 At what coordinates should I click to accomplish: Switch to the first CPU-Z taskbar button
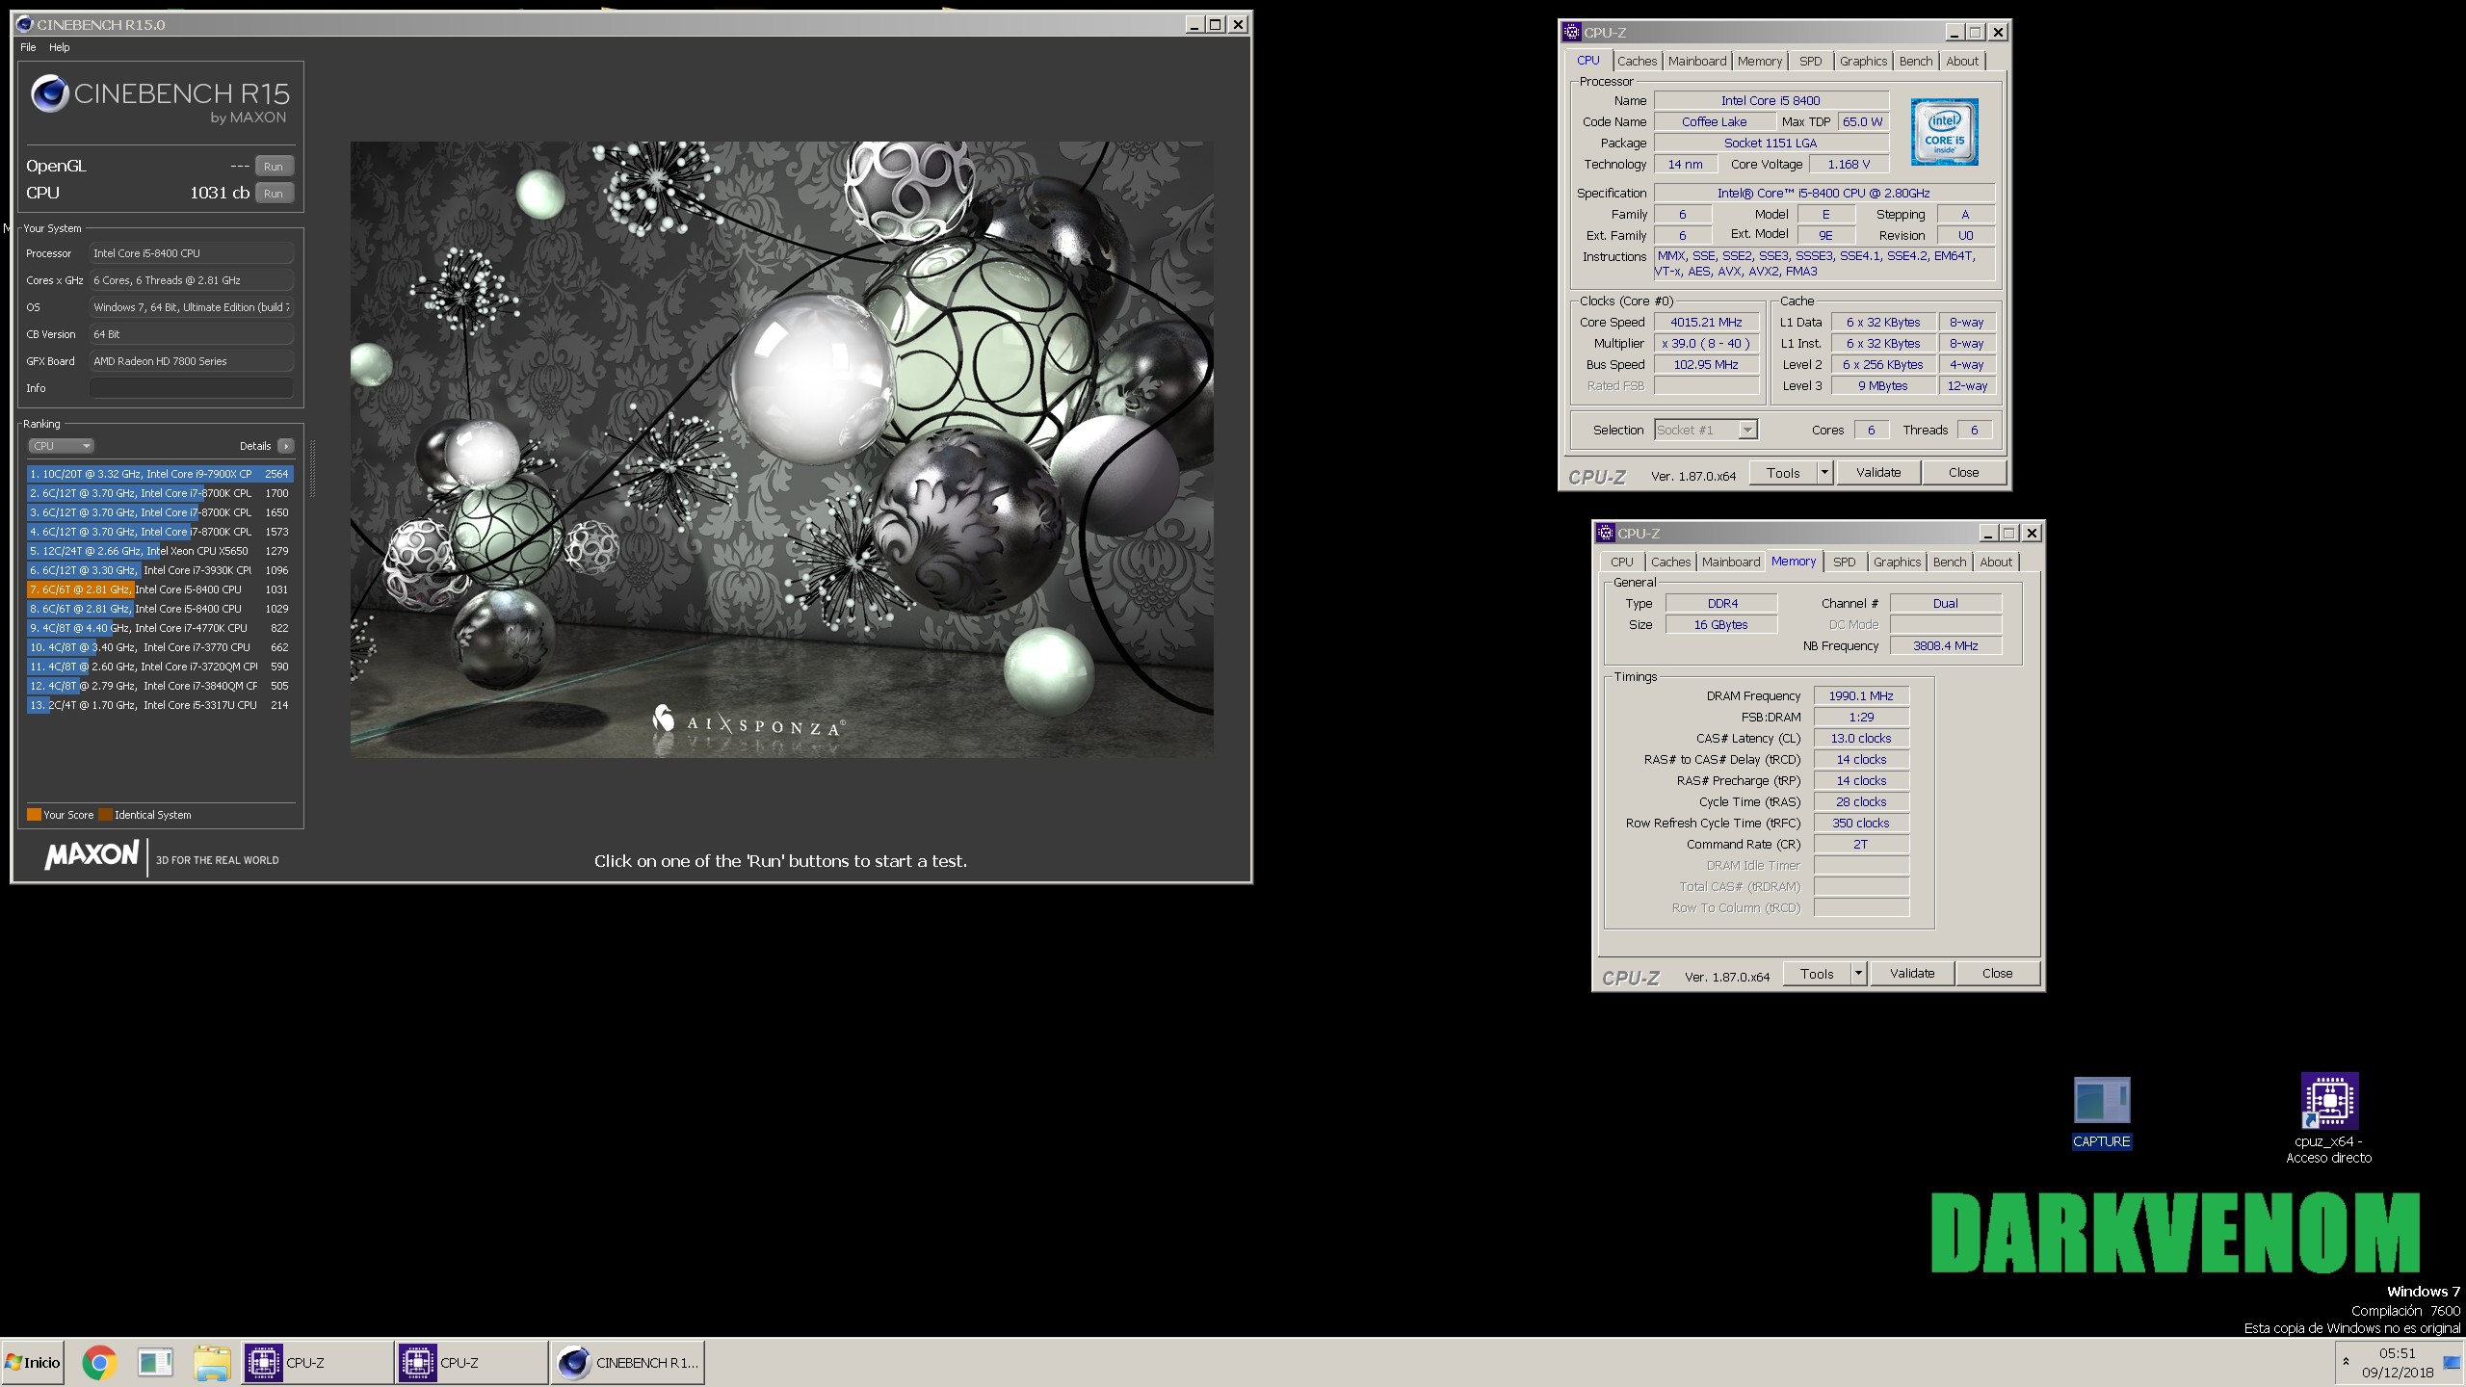click(317, 1362)
